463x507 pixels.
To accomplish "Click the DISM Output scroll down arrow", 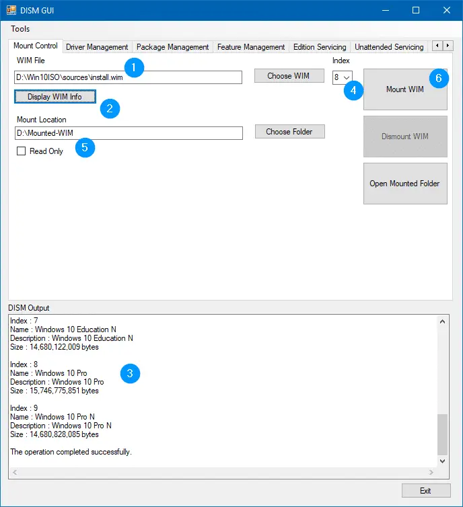I will click(442, 461).
